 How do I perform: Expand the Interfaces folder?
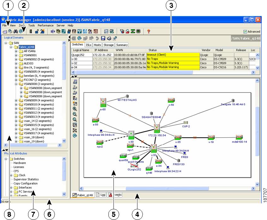coord(11,188)
